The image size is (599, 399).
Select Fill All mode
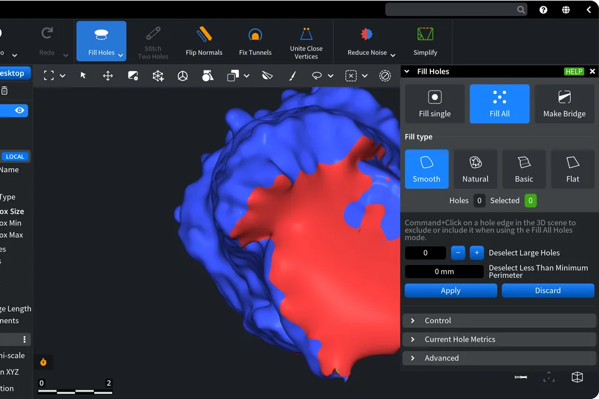500,104
